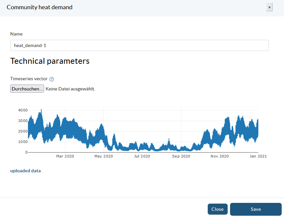The height and width of the screenshot is (218, 284).
Task: Select the Jan 2021 axis label
Action: click(x=258, y=156)
